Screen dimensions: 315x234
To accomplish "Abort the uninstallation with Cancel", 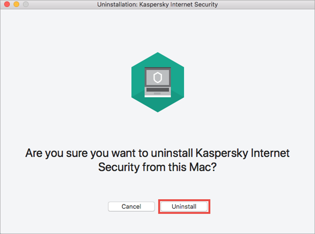I will (131, 206).
